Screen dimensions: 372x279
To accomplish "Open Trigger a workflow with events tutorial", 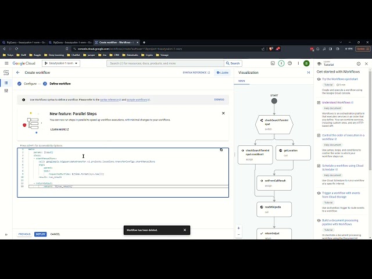I will click(341, 195).
